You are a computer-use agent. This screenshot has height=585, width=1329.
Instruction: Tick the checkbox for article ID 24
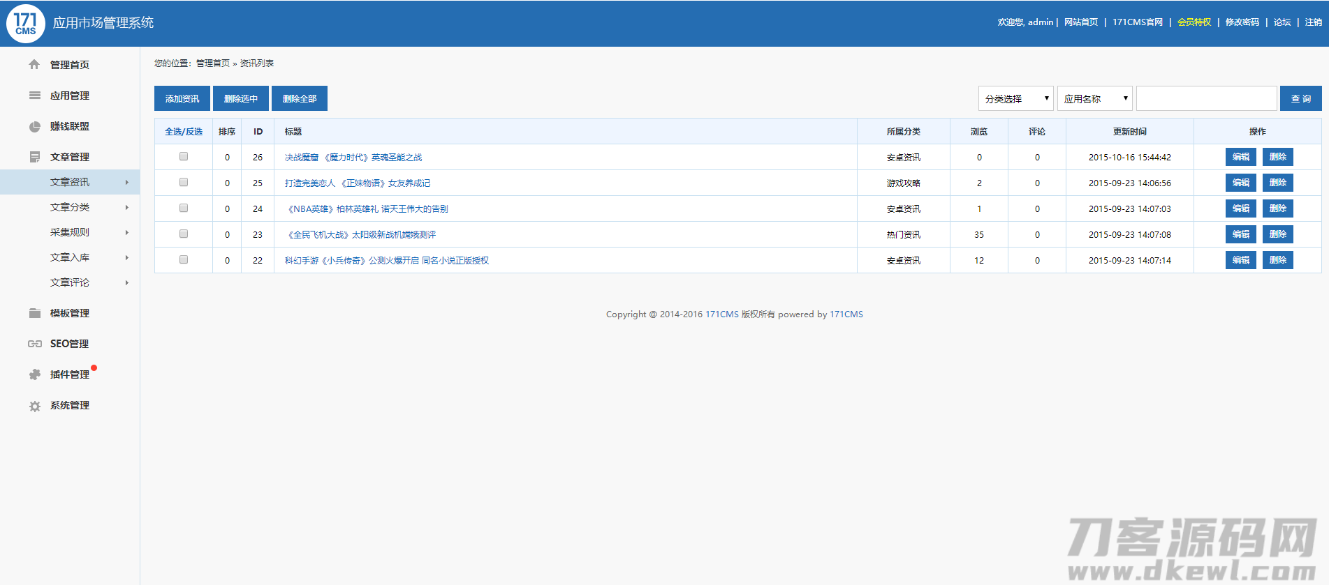point(184,208)
